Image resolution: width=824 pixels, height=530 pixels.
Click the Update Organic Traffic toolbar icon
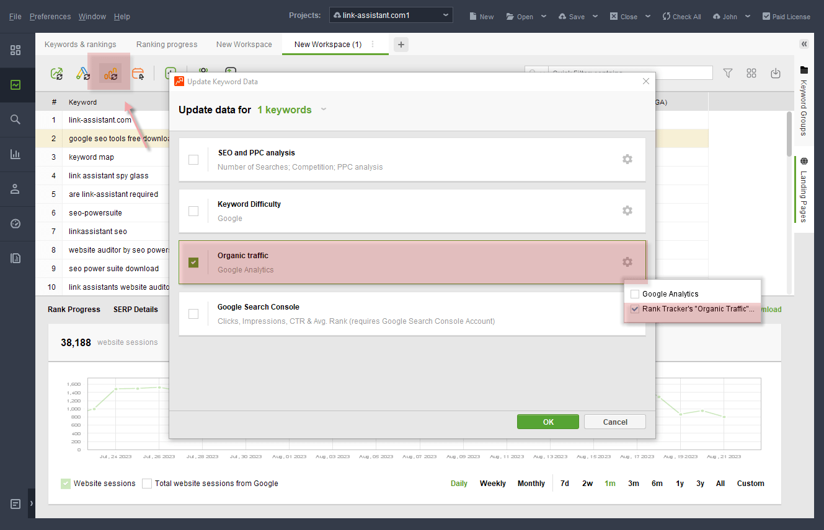(110, 74)
